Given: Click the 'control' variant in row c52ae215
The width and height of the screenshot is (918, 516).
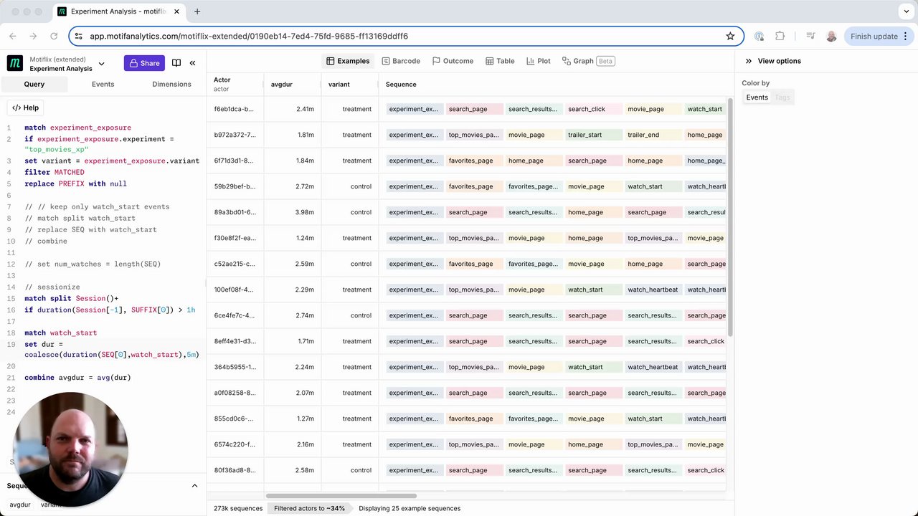Looking at the screenshot, I should click(361, 264).
